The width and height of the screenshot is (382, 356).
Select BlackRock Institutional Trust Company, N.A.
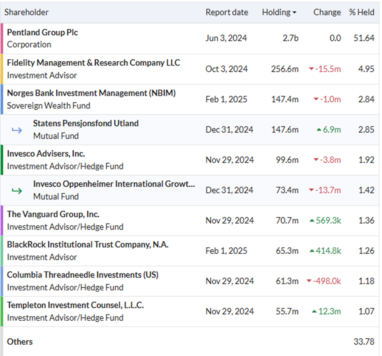click(x=88, y=245)
